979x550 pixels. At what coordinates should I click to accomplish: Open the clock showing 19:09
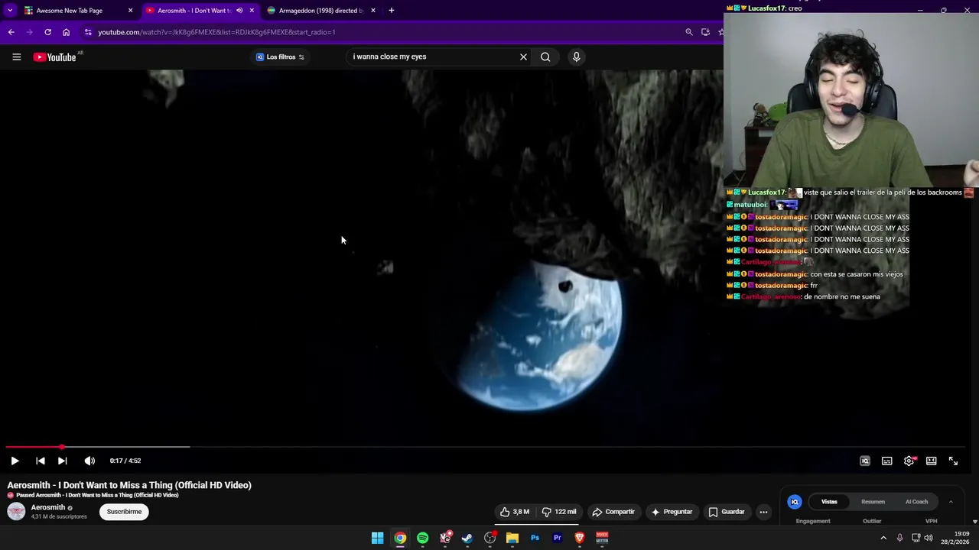[955, 538]
